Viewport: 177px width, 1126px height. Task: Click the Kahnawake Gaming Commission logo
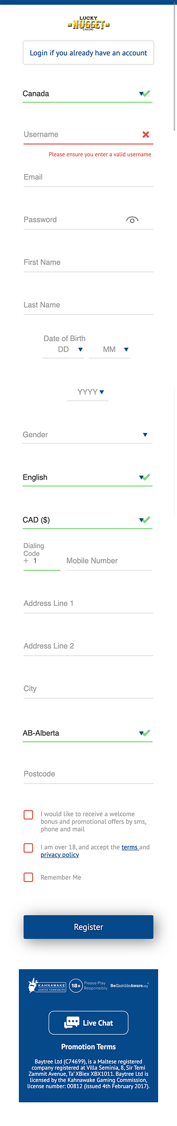click(47, 986)
